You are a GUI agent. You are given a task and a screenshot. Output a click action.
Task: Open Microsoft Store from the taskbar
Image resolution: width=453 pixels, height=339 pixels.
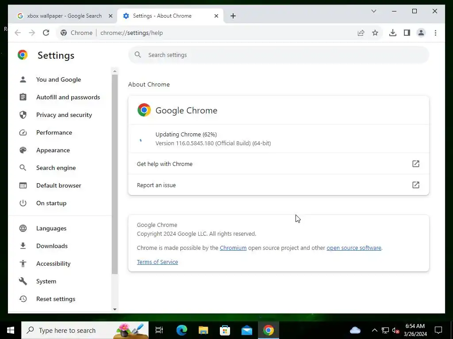[225, 330]
